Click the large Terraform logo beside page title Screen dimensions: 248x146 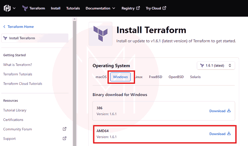tap(100, 34)
